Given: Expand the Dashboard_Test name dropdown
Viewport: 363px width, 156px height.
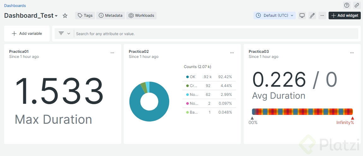Looking at the screenshot, I should [56, 16].
